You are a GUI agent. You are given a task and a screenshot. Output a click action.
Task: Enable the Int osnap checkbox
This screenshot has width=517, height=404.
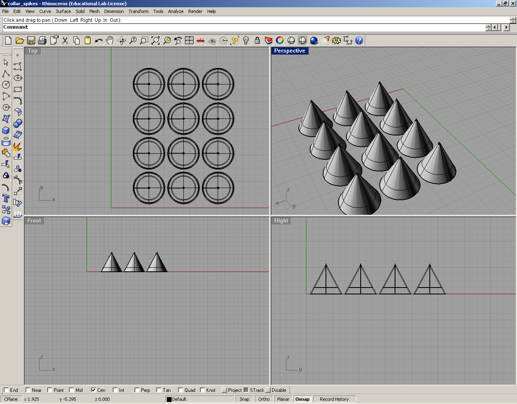click(115, 390)
